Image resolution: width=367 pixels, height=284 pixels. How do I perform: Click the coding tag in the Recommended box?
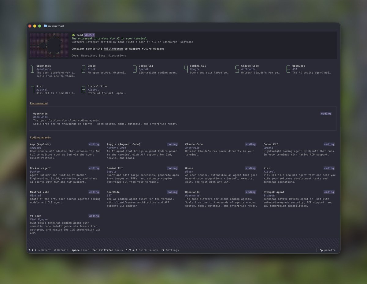click(326, 114)
